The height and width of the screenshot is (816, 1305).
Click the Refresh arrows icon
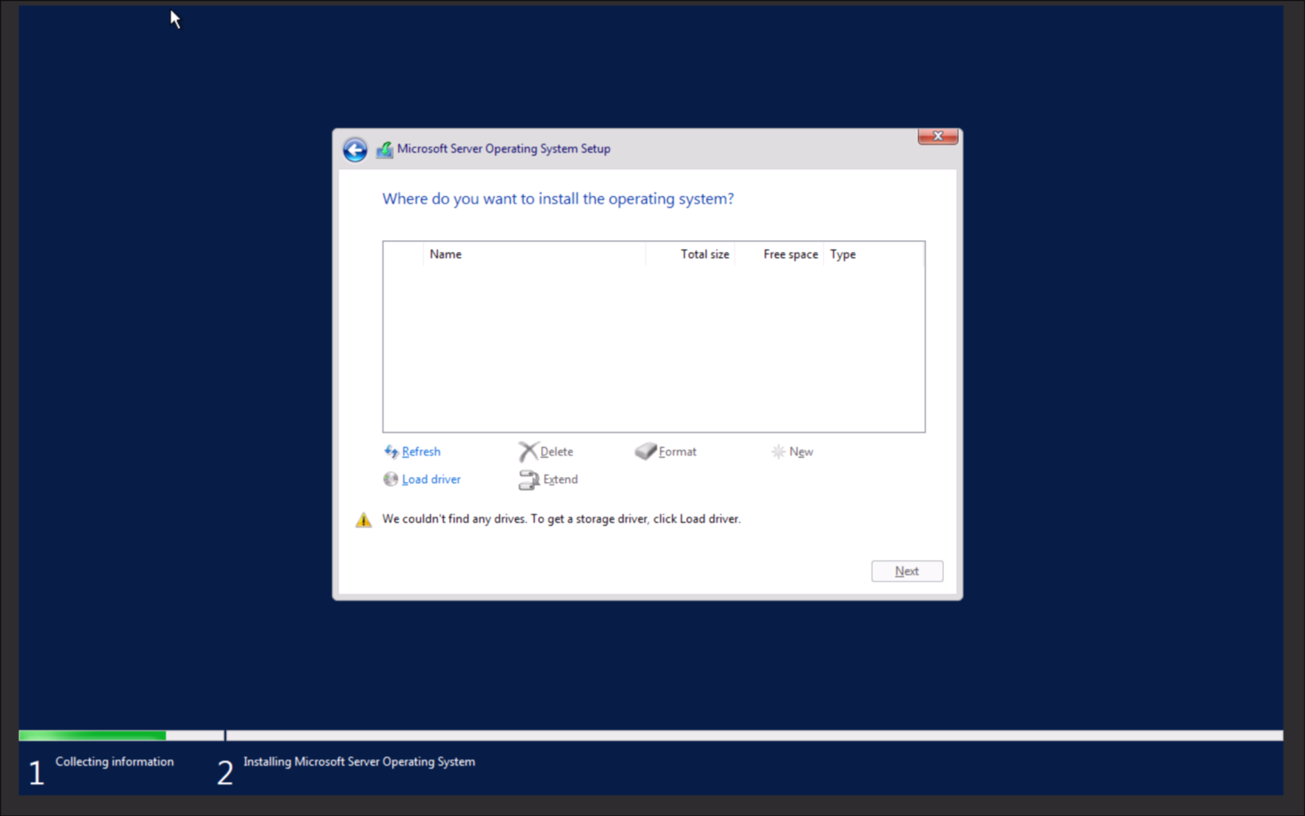[391, 452]
